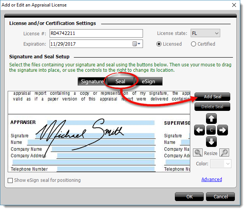Dismiss the dialog with the Cancel button
This screenshot has height=211, width=246.
[220, 196]
